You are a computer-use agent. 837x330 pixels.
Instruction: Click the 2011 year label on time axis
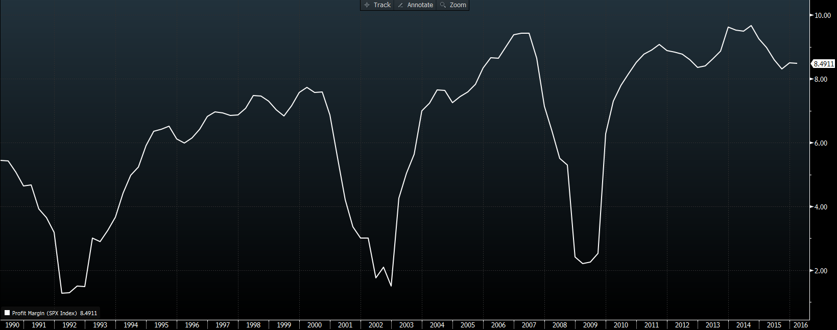pos(652,325)
